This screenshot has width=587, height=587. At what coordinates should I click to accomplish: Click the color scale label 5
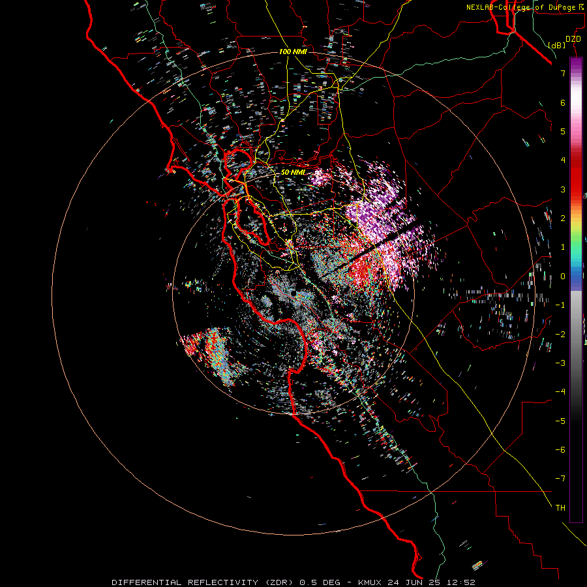point(563,131)
